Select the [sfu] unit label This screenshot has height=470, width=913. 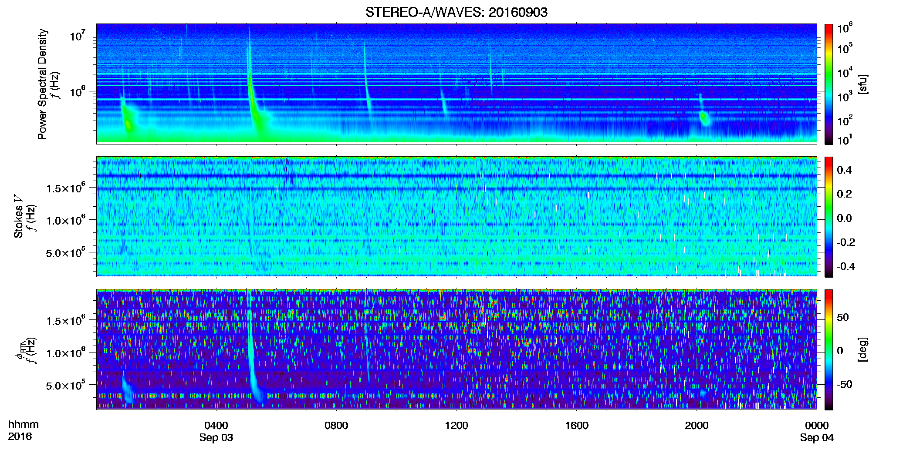coord(863,84)
